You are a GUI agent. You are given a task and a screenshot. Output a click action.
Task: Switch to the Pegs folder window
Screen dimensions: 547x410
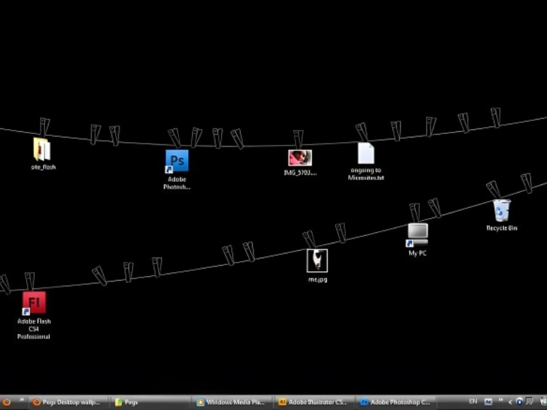150,402
